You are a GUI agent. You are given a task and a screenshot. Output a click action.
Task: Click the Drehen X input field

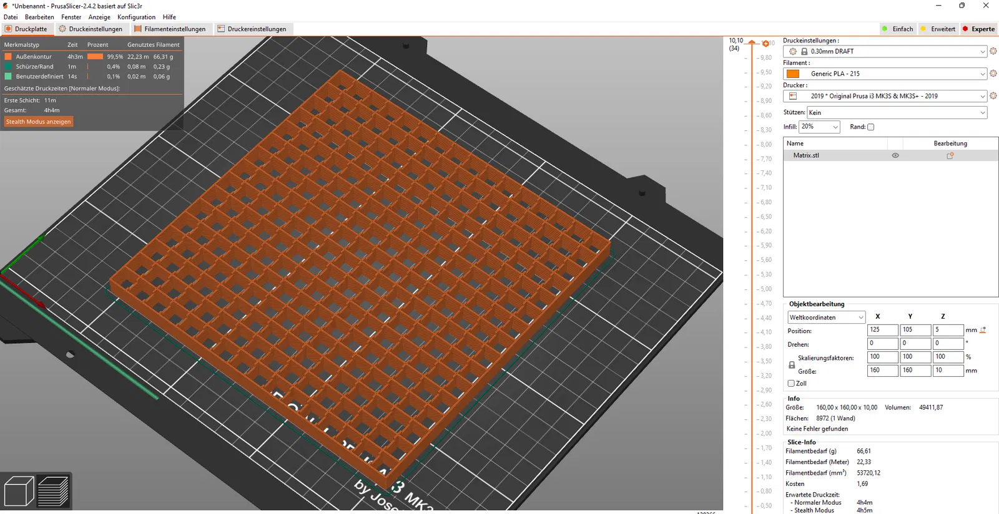[883, 344]
